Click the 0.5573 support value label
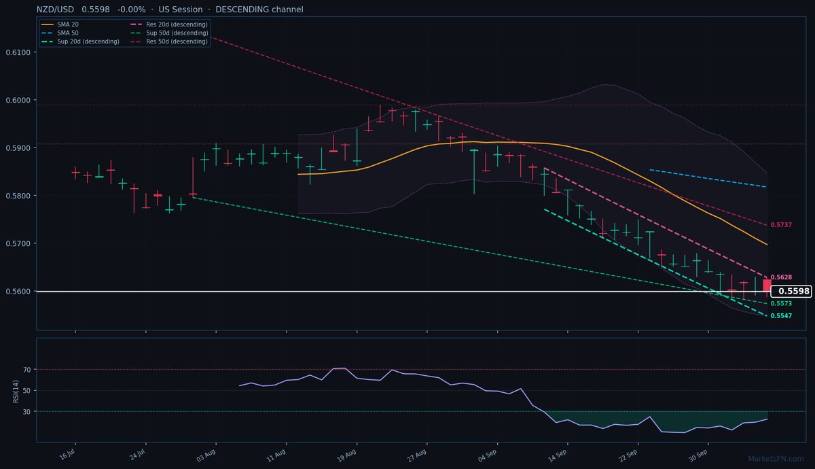Viewport: 815px width, 469px height. click(x=781, y=304)
